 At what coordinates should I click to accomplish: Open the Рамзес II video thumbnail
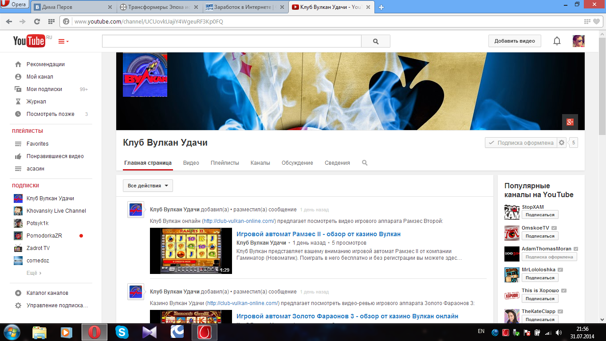tap(191, 251)
